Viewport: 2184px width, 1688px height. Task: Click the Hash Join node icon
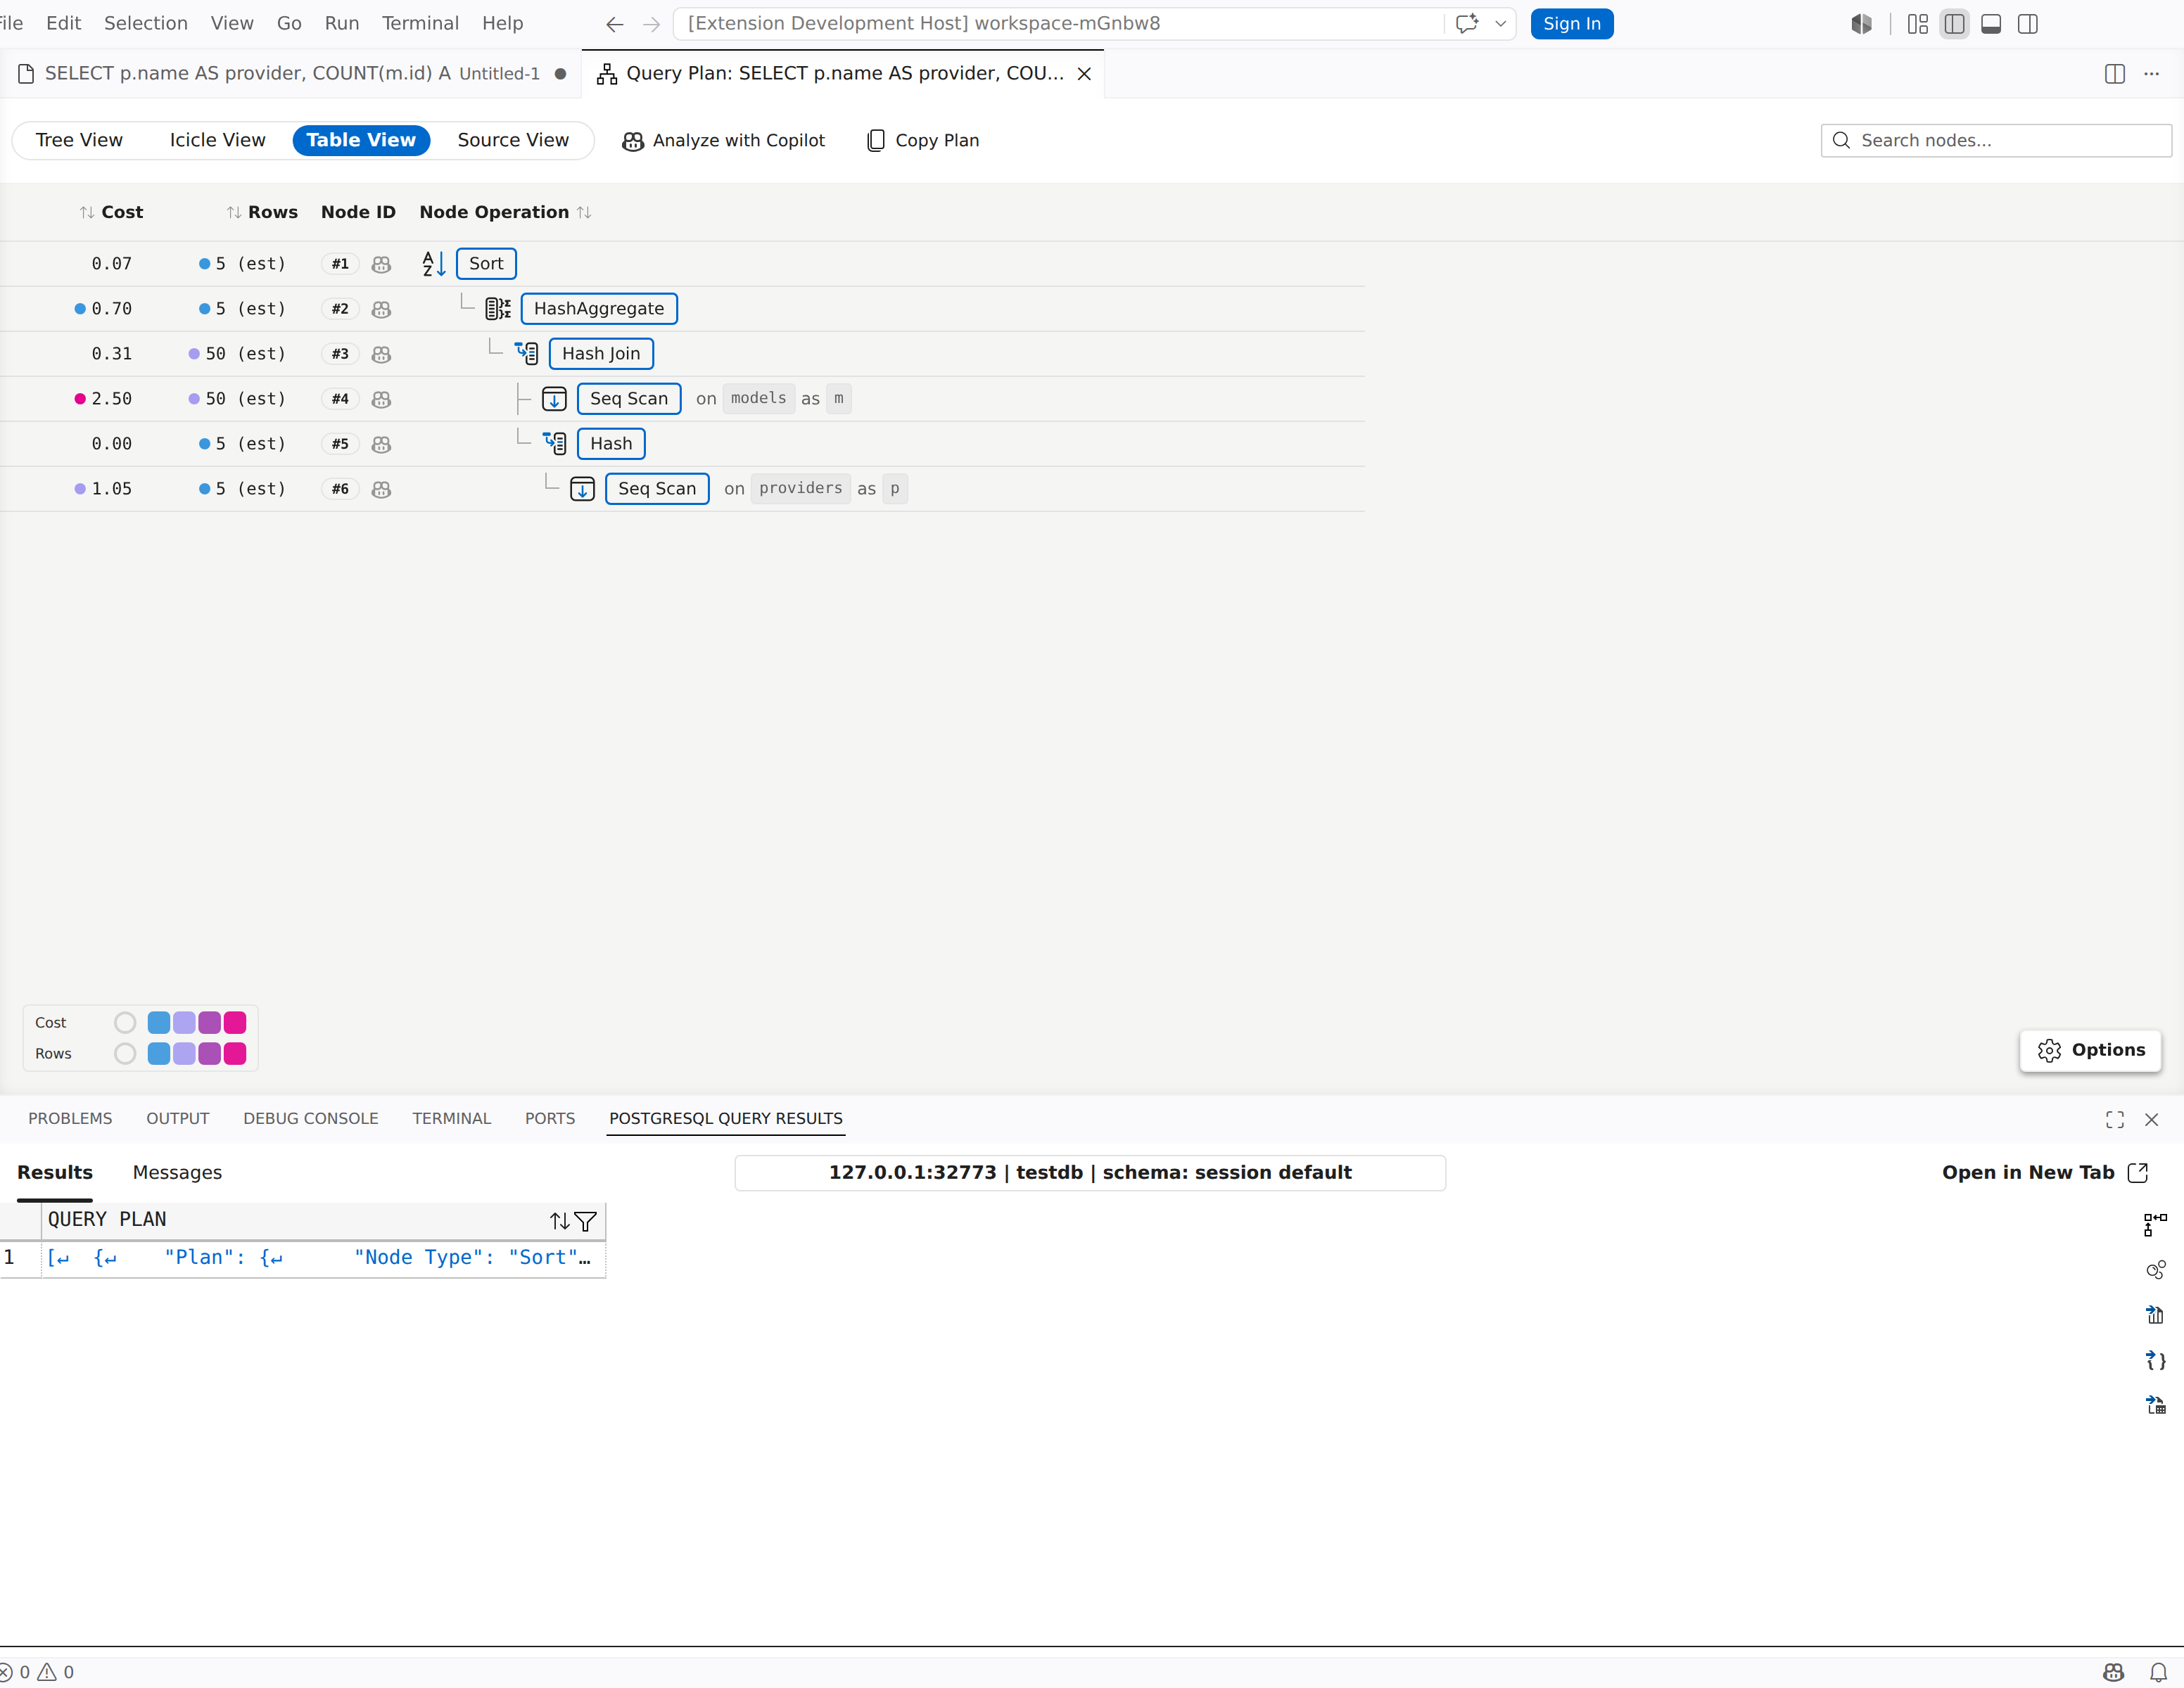(526, 354)
